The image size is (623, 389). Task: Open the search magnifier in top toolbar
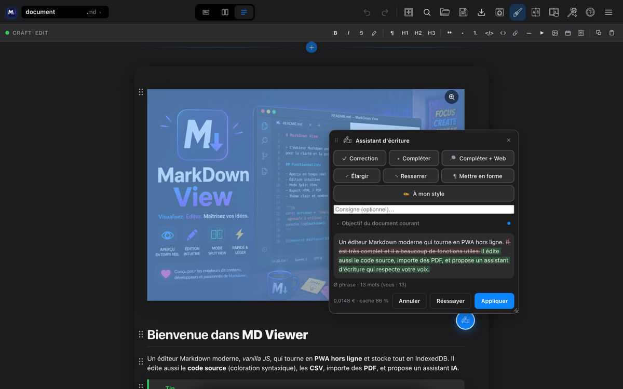tap(427, 12)
